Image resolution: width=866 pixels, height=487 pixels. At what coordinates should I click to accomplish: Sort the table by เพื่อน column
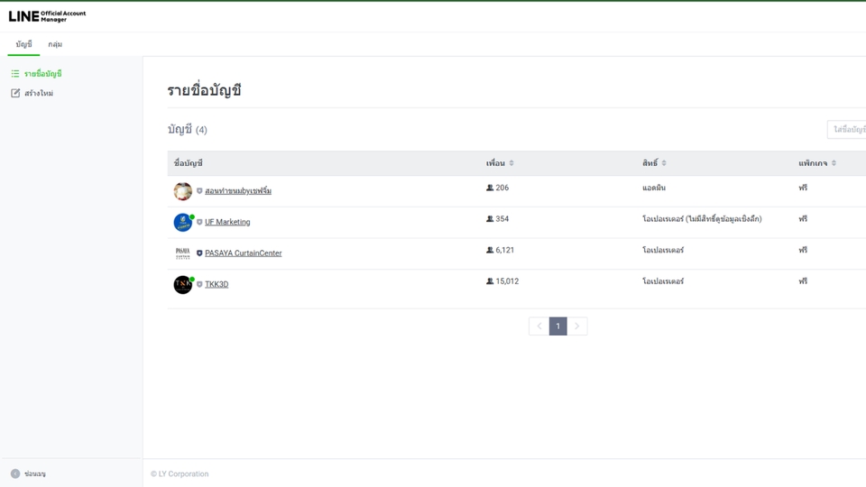click(x=500, y=163)
